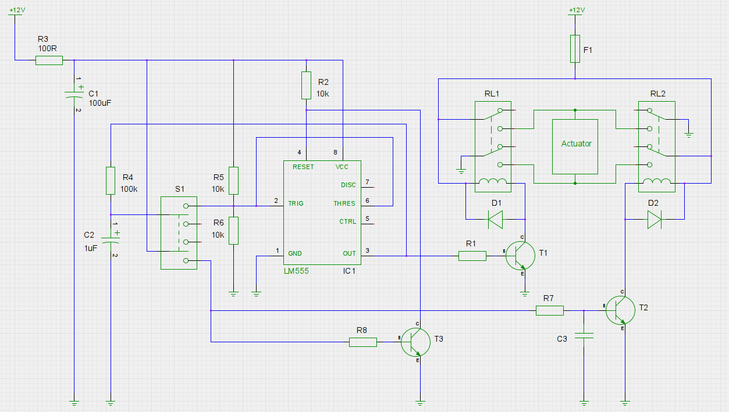Select resistor R4 100k symbol
This screenshot has width=729, height=412.
(x=111, y=180)
